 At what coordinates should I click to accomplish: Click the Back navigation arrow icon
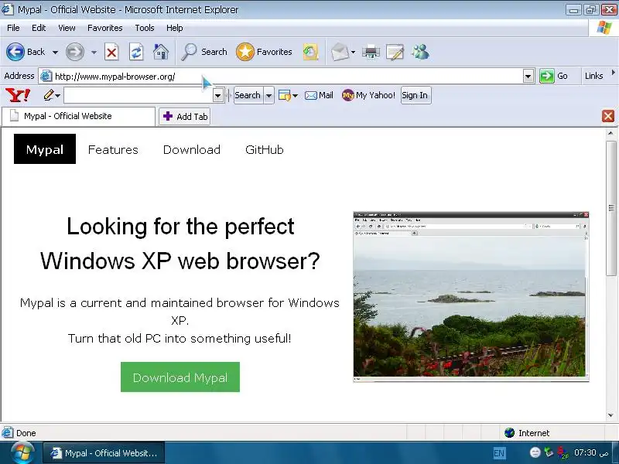[x=15, y=52]
